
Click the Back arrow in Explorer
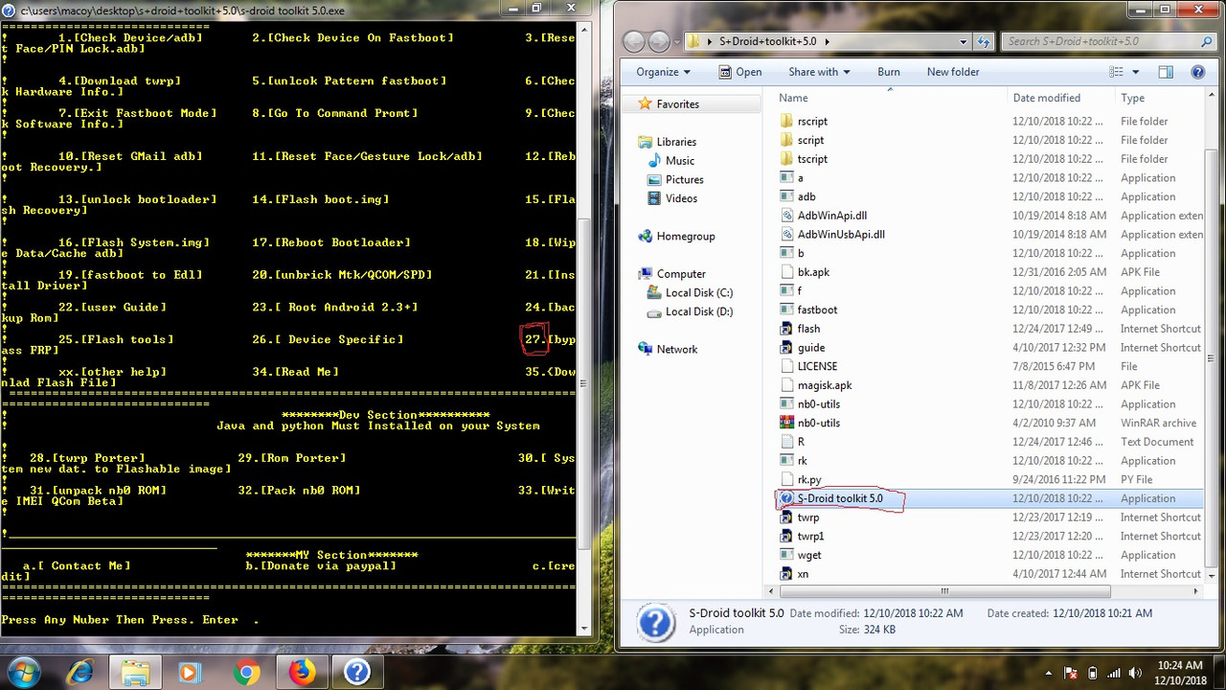click(x=634, y=42)
